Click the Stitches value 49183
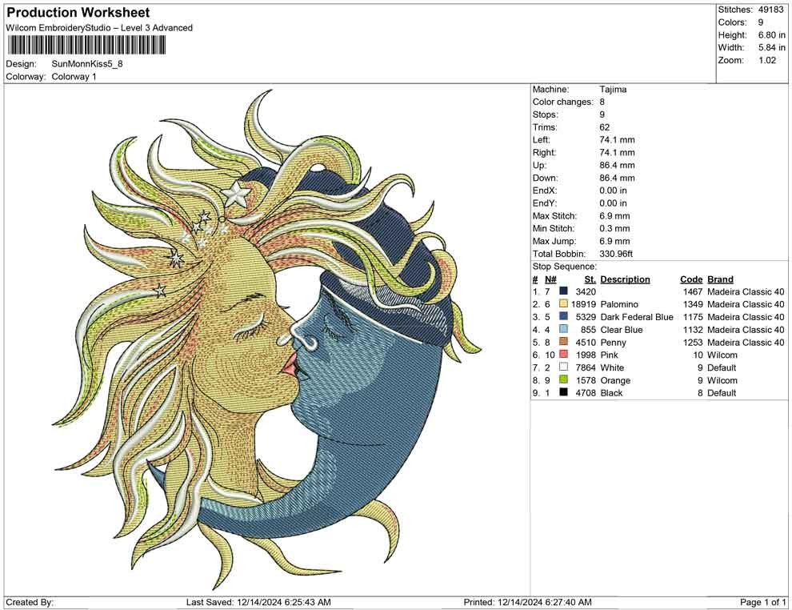This screenshot has width=792, height=610. 771,10
